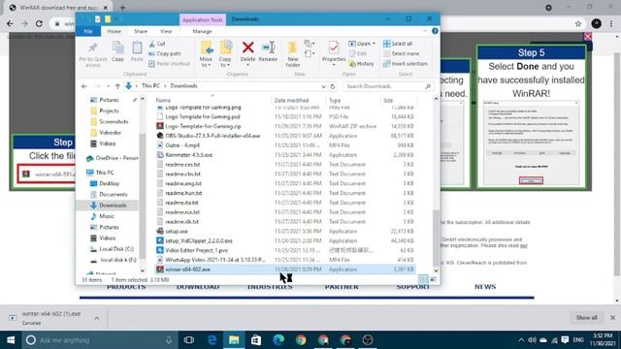This screenshot has height=349, width=621.
Task: Open Google Chrome from the taskbar
Action: (301, 340)
